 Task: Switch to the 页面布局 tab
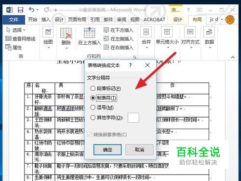[77, 20]
